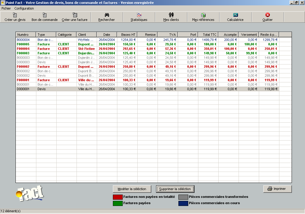Viewport: 305px width, 214px height.
Task: Click the Client column header
Action: (x=87, y=35)
